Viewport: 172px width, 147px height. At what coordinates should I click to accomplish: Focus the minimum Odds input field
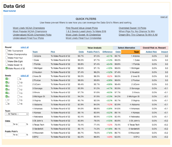[9, 124]
